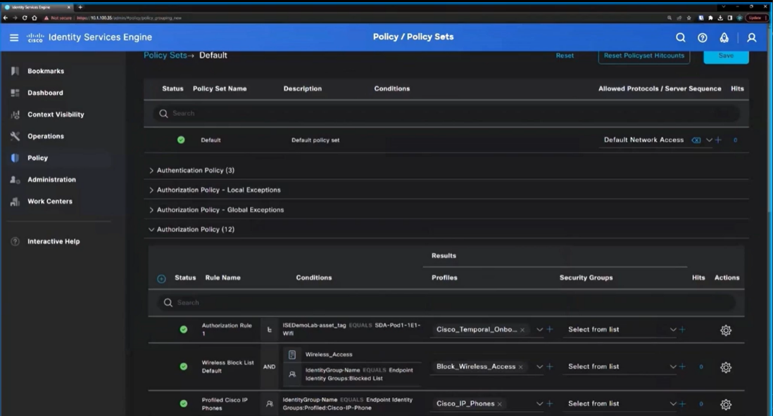Open Work Centers in the left sidebar
The image size is (773, 416).
pos(49,202)
